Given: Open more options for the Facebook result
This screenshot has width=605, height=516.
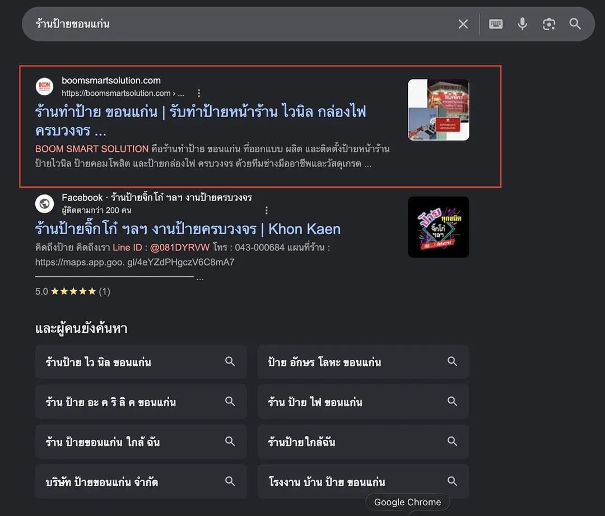Looking at the screenshot, I should (x=266, y=210).
